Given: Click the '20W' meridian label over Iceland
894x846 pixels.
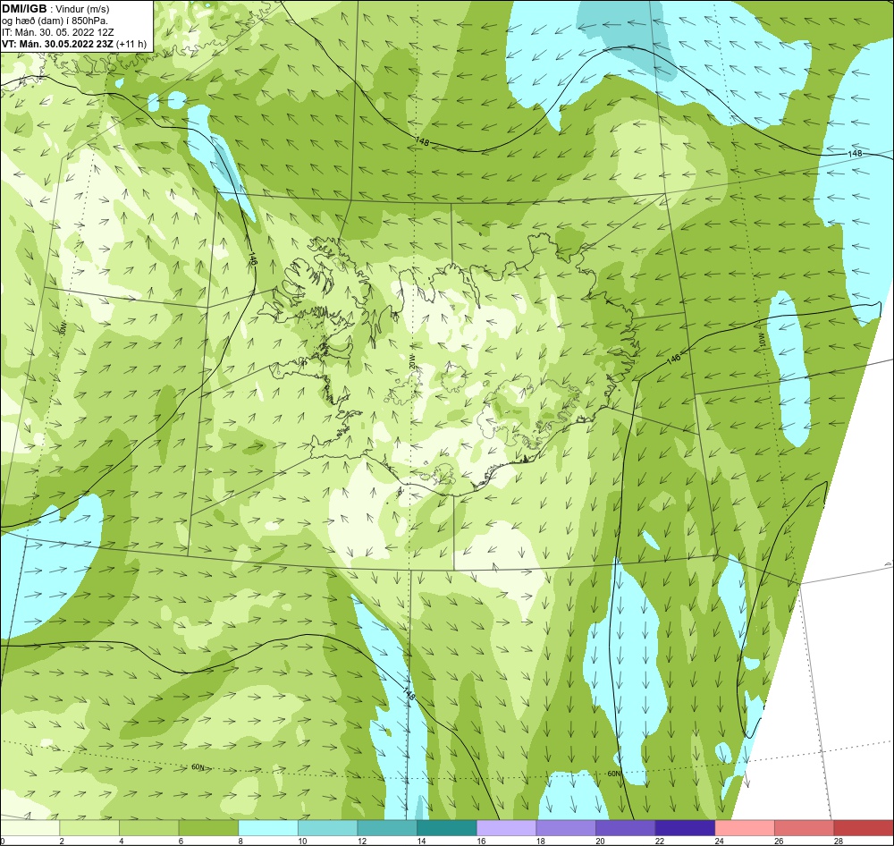Looking at the screenshot, I should point(411,363).
